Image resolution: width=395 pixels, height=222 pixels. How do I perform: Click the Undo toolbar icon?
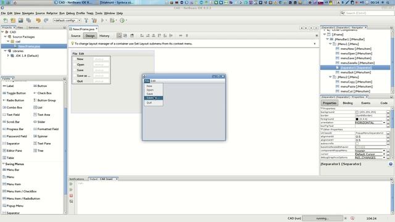[x=38, y=20]
